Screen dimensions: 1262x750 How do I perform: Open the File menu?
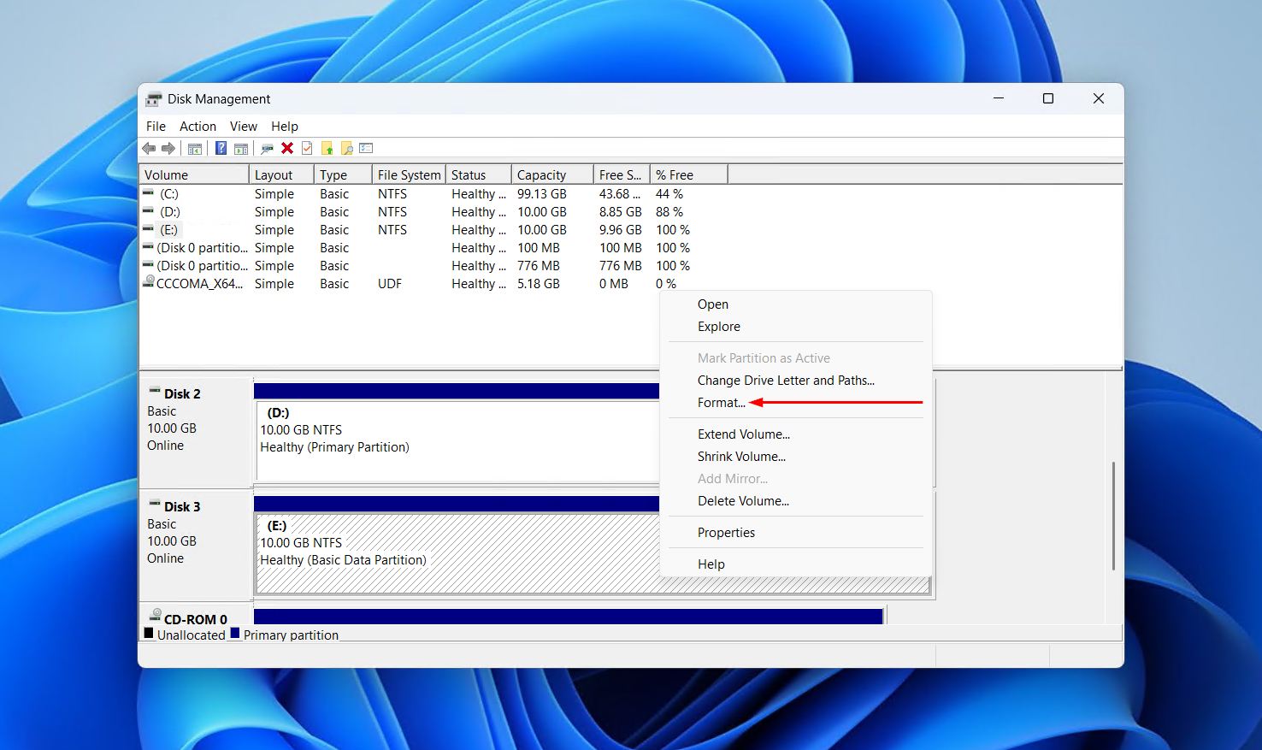pos(156,126)
